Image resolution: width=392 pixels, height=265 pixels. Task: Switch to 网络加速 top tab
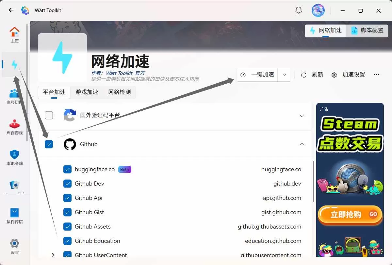pyautogui.click(x=326, y=31)
